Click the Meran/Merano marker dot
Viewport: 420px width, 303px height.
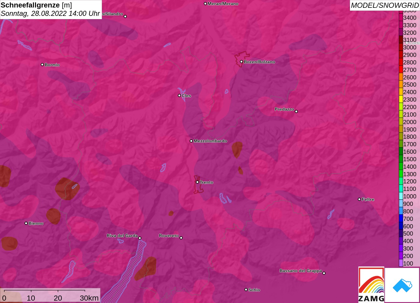(x=205, y=4)
